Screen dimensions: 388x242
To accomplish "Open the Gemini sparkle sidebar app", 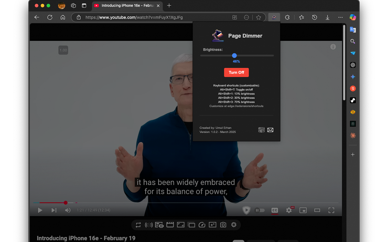I will (353, 77).
